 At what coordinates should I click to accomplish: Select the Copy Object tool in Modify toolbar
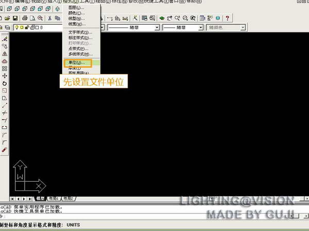(x=5, y=46)
